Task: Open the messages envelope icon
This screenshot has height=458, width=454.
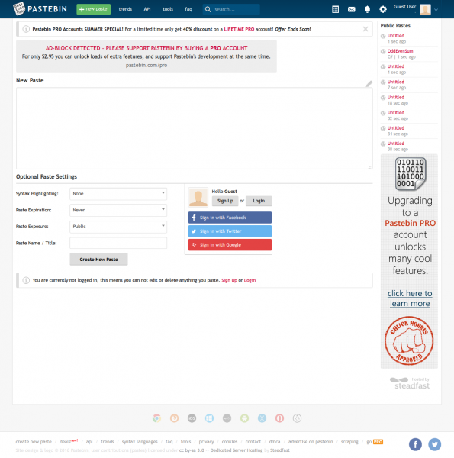Action: 352,9
